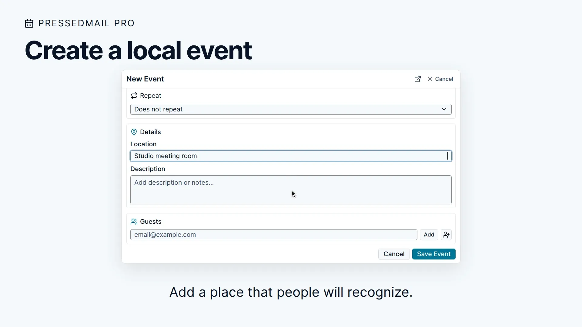This screenshot has height=327, width=582.
Task: Click the guest email input field
Action: click(274, 235)
